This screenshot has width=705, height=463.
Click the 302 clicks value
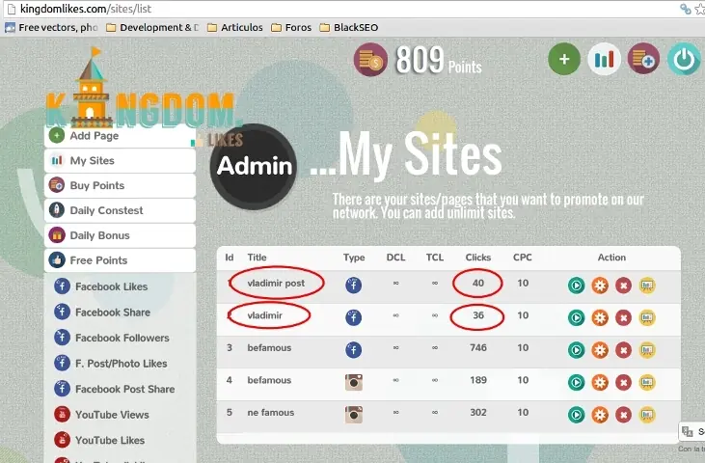tap(478, 412)
